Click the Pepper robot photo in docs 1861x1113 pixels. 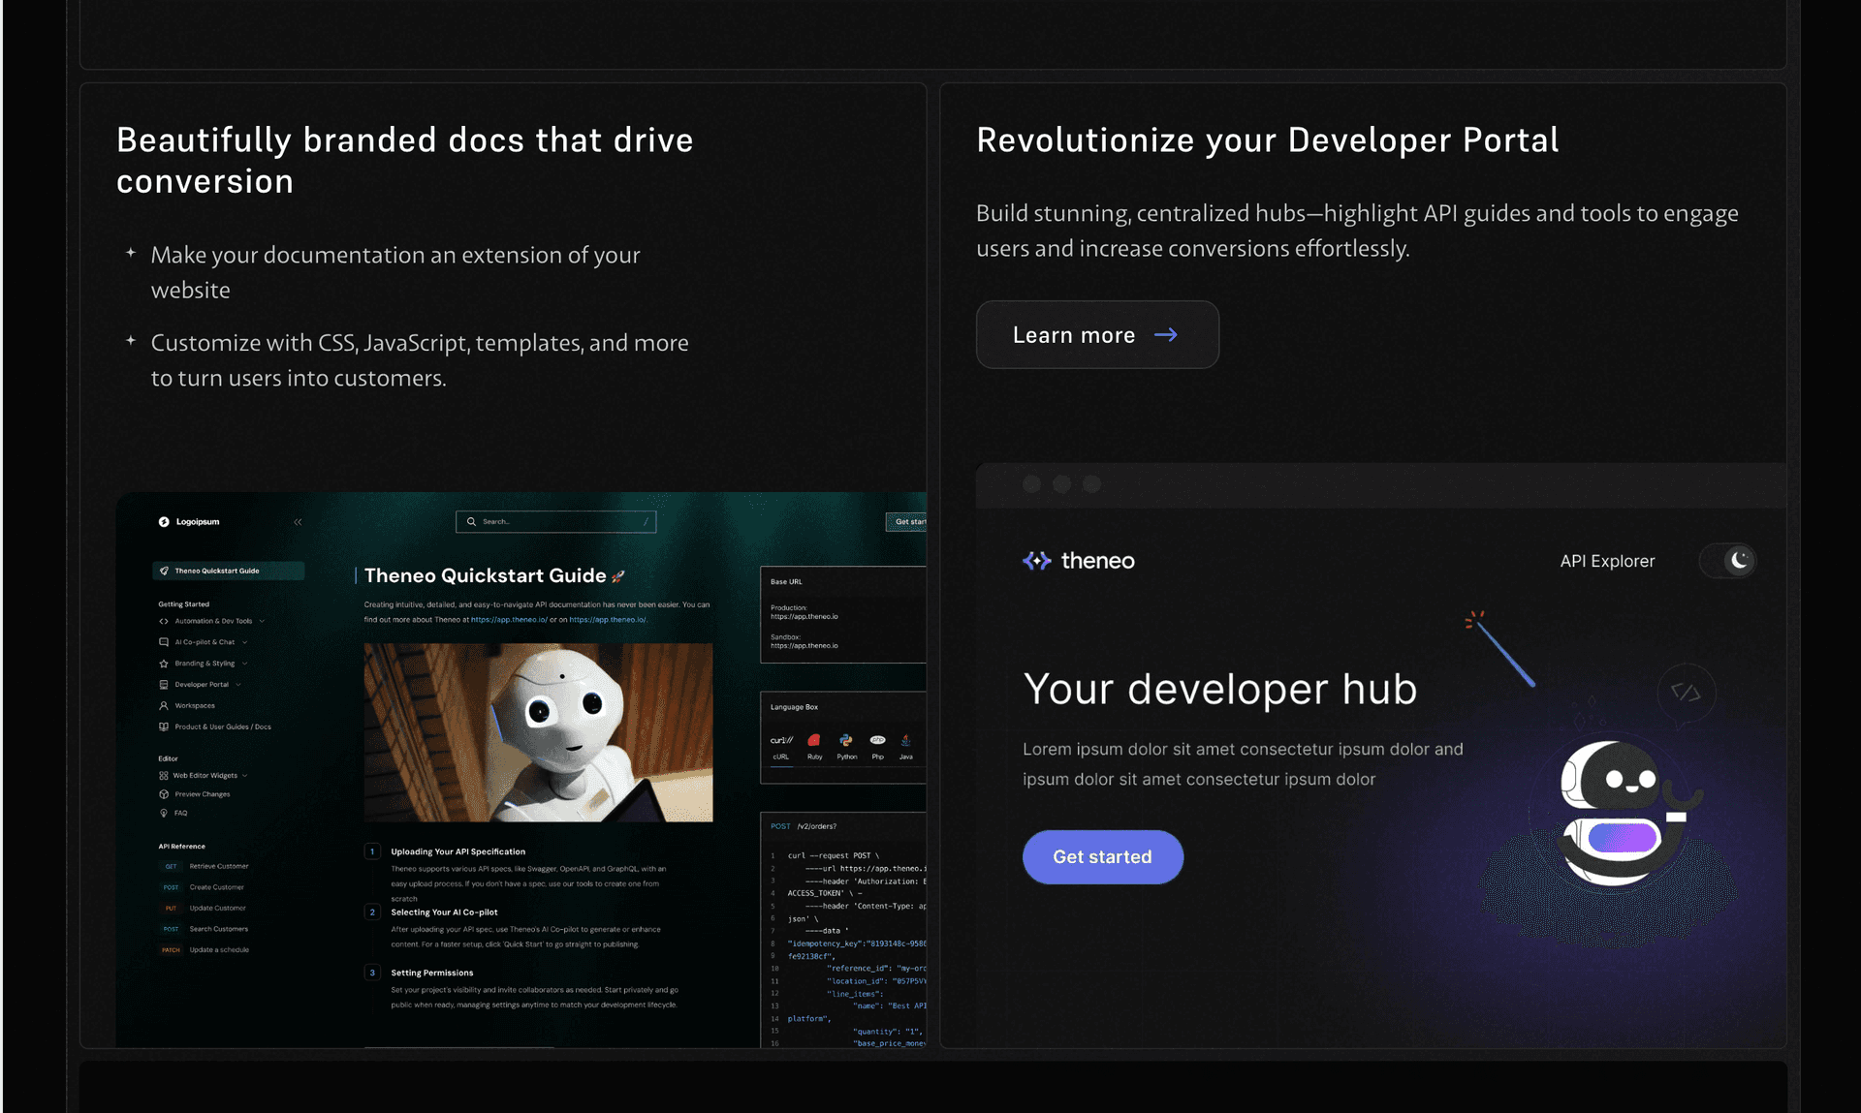click(538, 732)
